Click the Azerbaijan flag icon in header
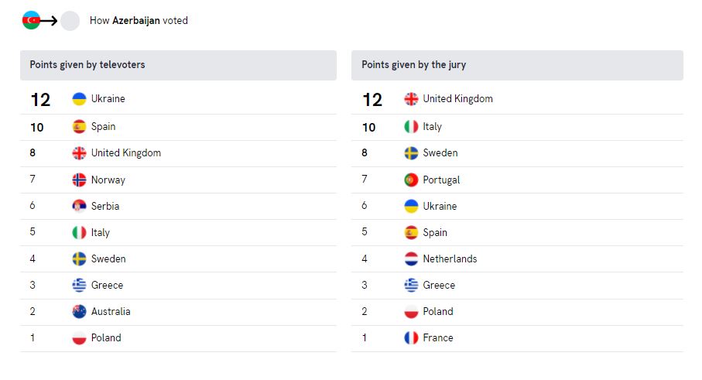Viewport: 702px width, 380px height. click(x=31, y=21)
